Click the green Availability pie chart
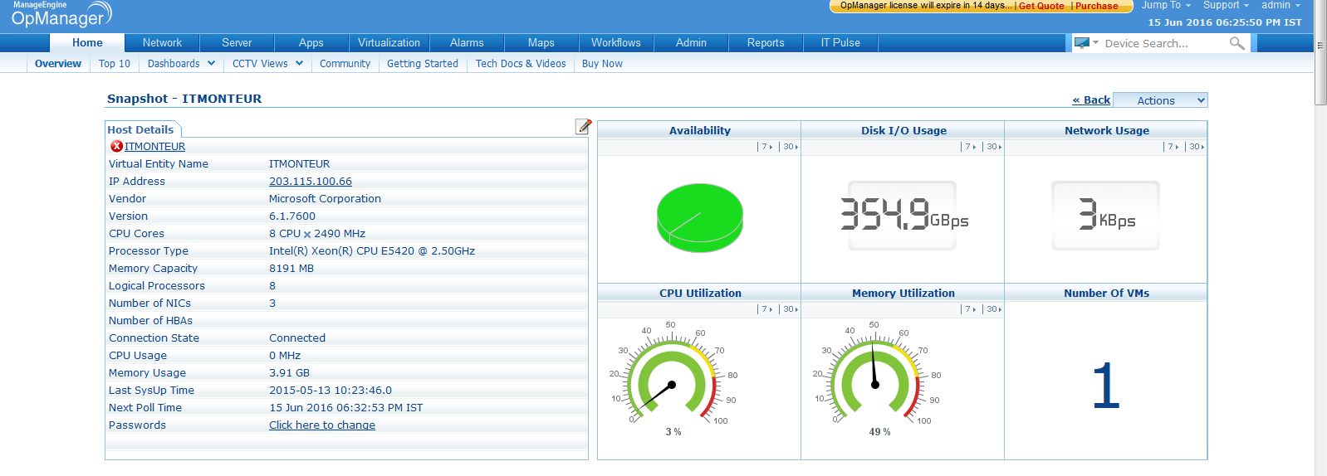The width and height of the screenshot is (1327, 476). pos(699,217)
